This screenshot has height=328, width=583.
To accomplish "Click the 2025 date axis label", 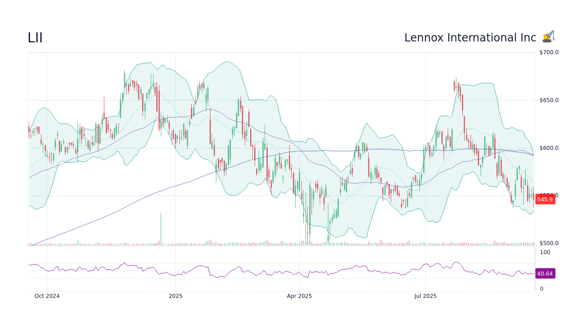I will point(175,296).
